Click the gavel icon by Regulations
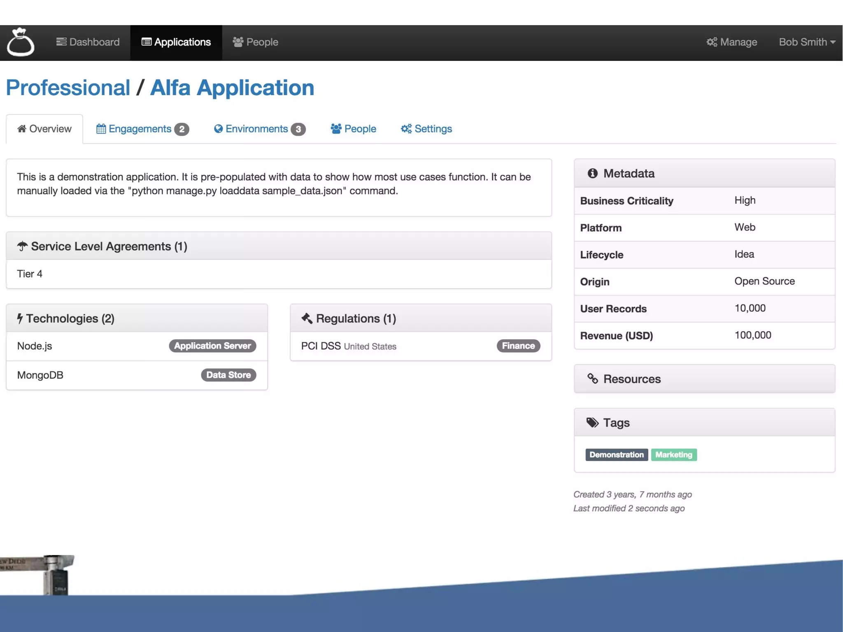843x632 pixels. click(x=307, y=318)
